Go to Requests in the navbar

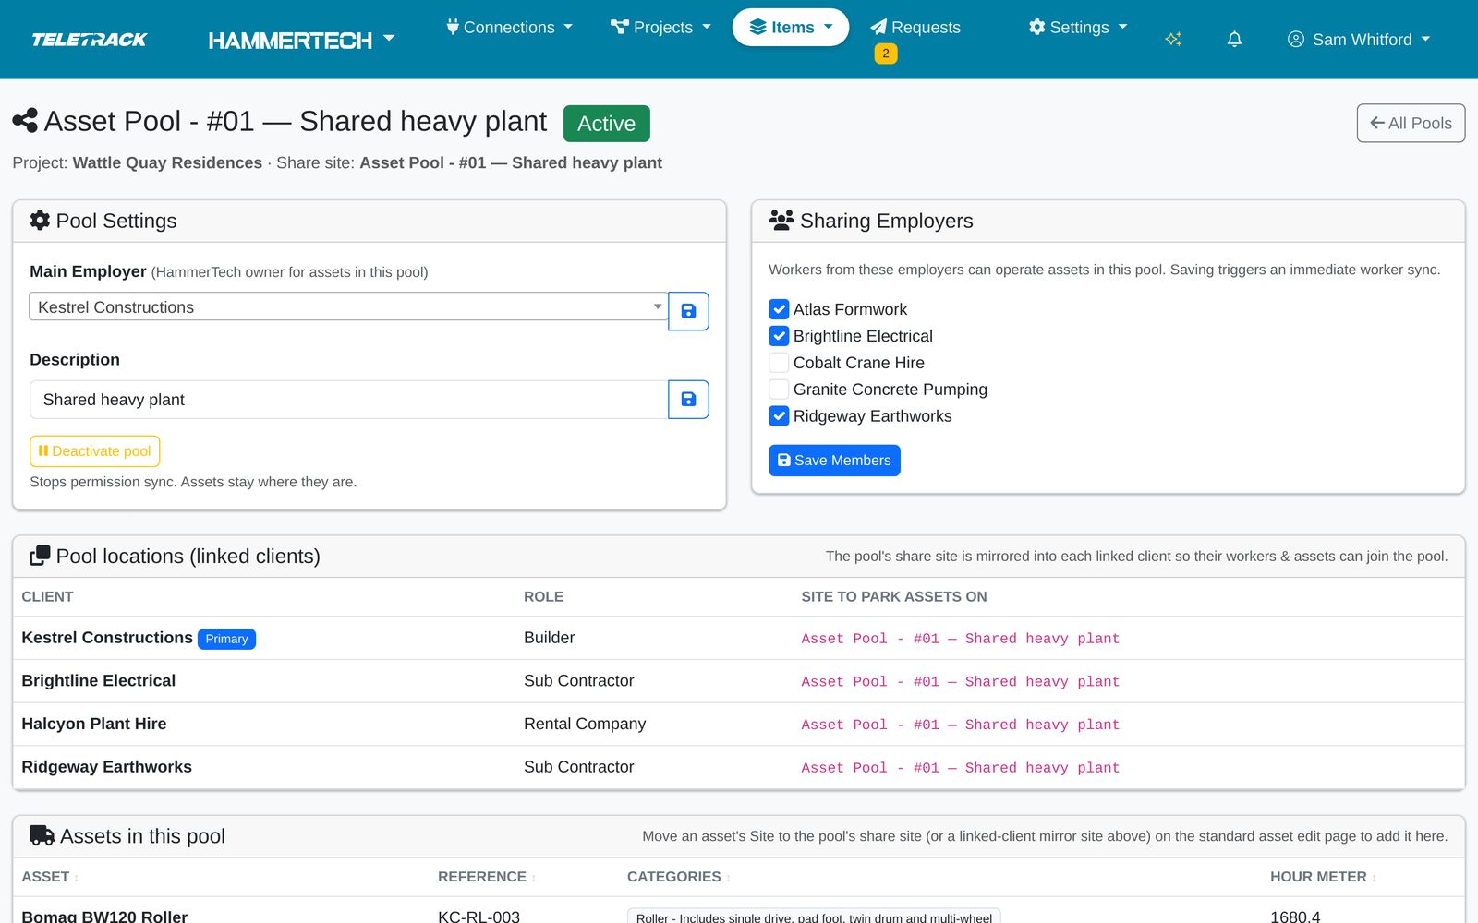915,28
